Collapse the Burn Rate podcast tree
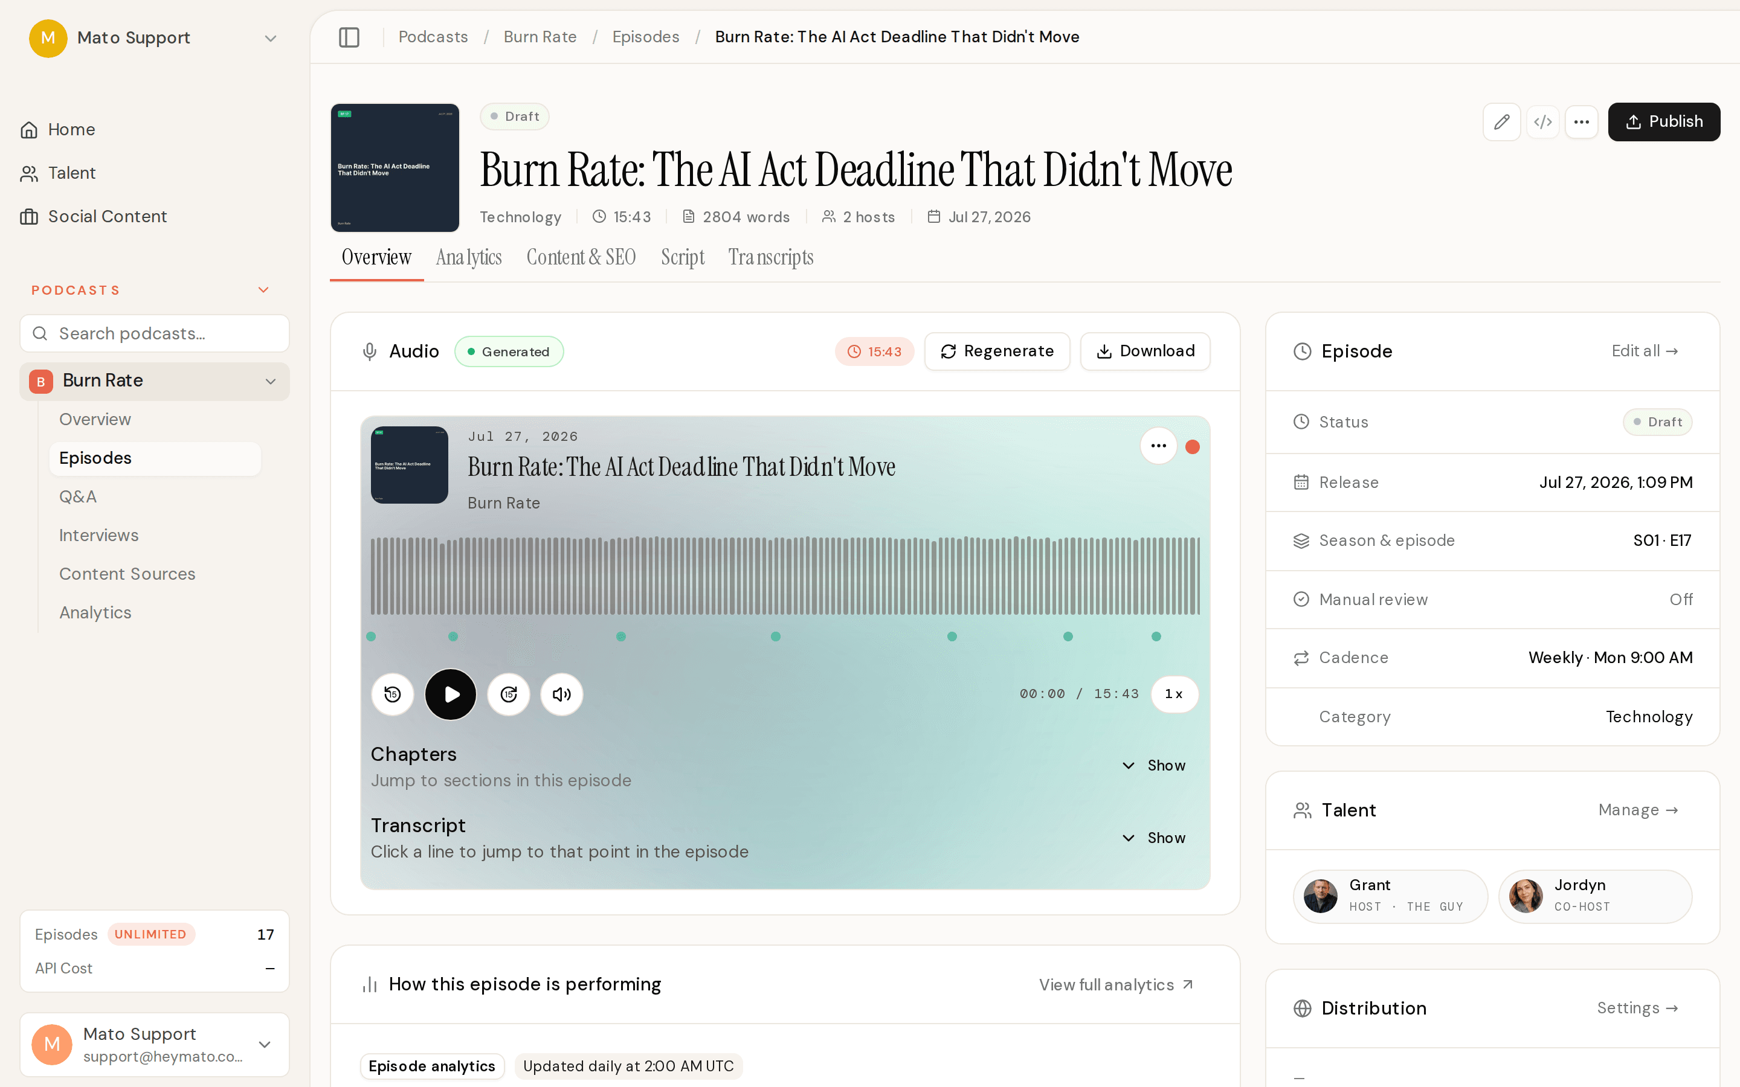 pyautogui.click(x=270, y=381)
